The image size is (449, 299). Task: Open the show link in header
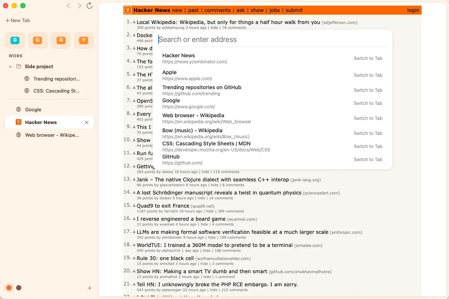pyautogui.click(x=257, y=10)
